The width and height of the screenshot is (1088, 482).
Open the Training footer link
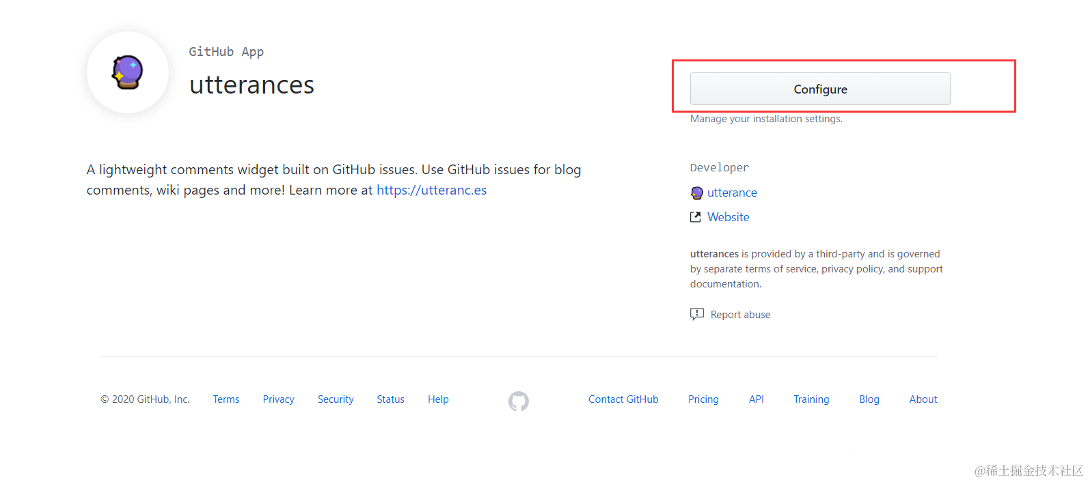(x=811, y=399)
